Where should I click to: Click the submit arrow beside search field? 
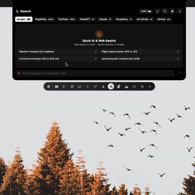180,73
